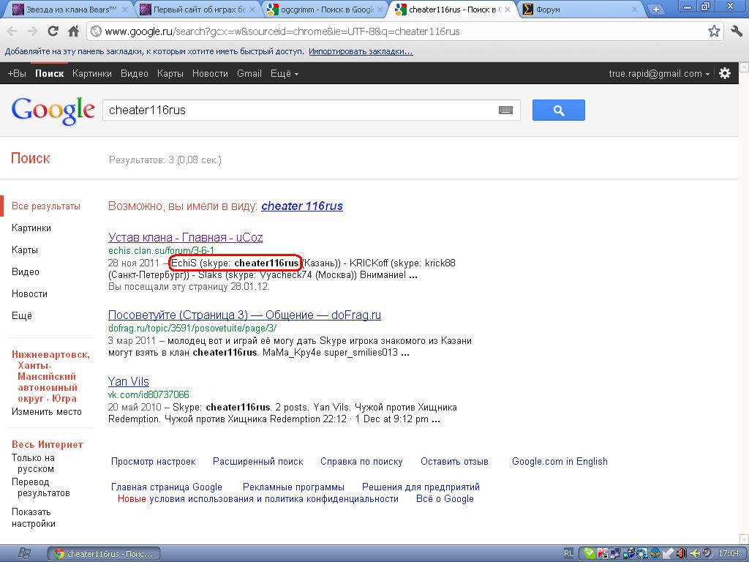Expand 'Показать настройки' in sidebar
The image size is (749, 562).
pos(33,517)
